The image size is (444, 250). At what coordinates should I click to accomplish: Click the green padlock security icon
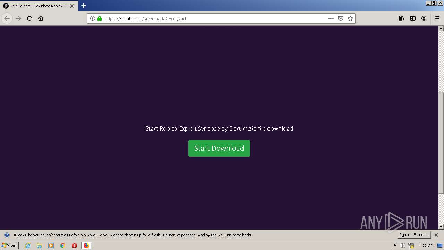click(100, 18)
